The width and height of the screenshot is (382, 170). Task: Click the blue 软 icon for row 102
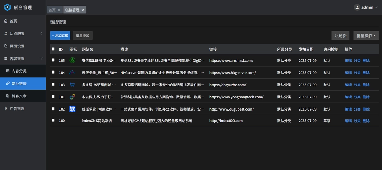point(73,109)
